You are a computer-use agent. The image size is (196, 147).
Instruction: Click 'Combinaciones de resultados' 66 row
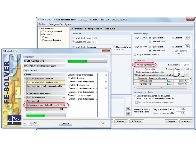click(x=87, y=75)
